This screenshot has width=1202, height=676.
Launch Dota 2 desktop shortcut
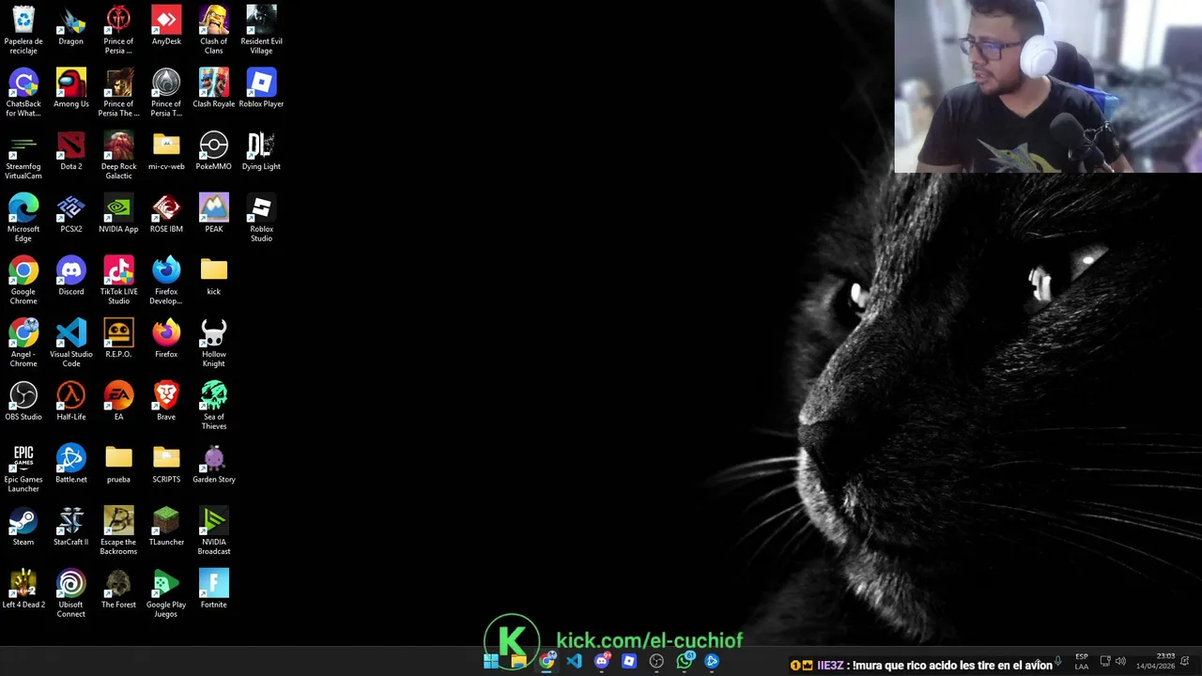71,150
